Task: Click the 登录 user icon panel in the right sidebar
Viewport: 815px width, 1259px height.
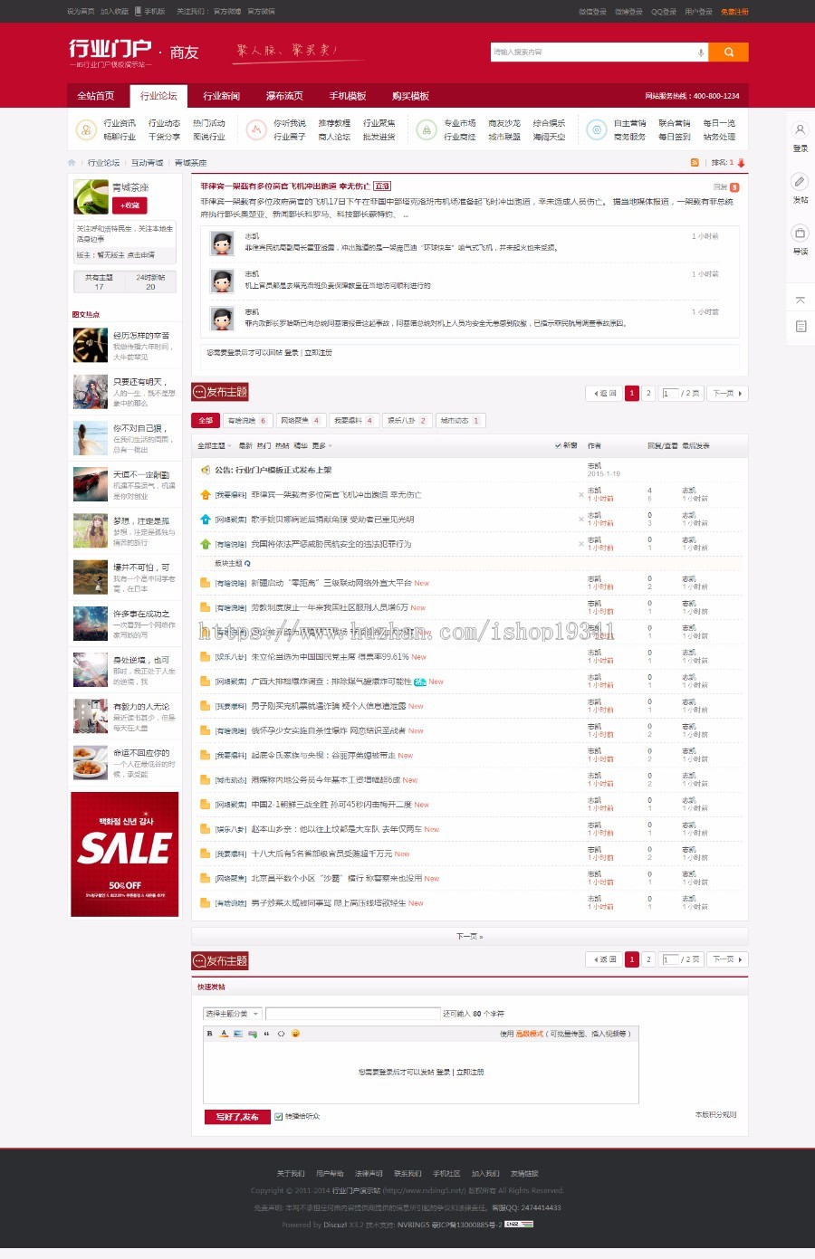Action: click(x=799, y=130)
